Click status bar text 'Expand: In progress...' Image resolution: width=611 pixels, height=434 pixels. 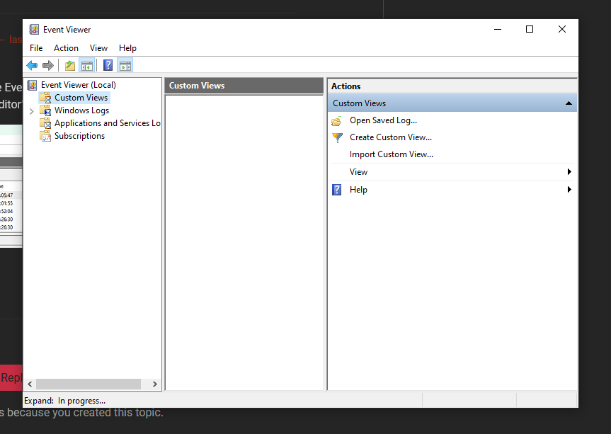64,401
